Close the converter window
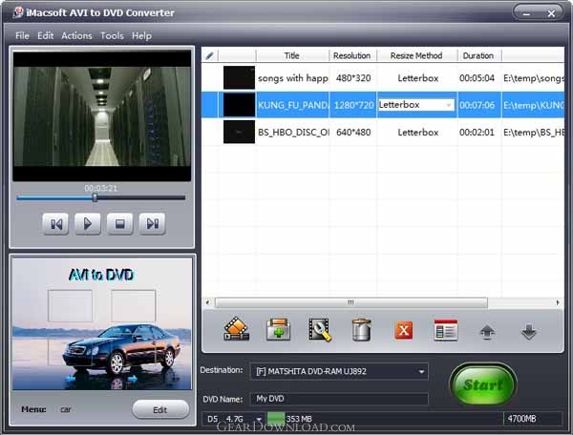 [551, 14]
